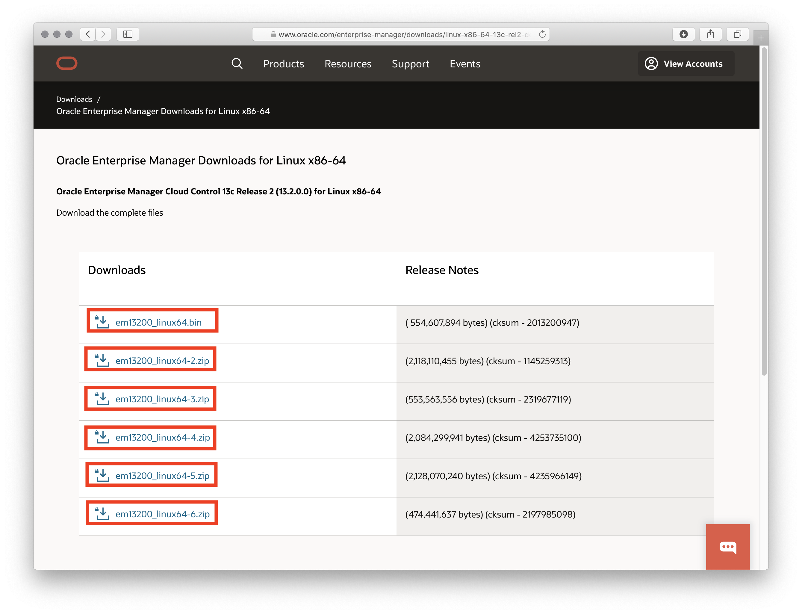
Task: Download em13200_linux64-2.zip file
Action: pos(162,361)
